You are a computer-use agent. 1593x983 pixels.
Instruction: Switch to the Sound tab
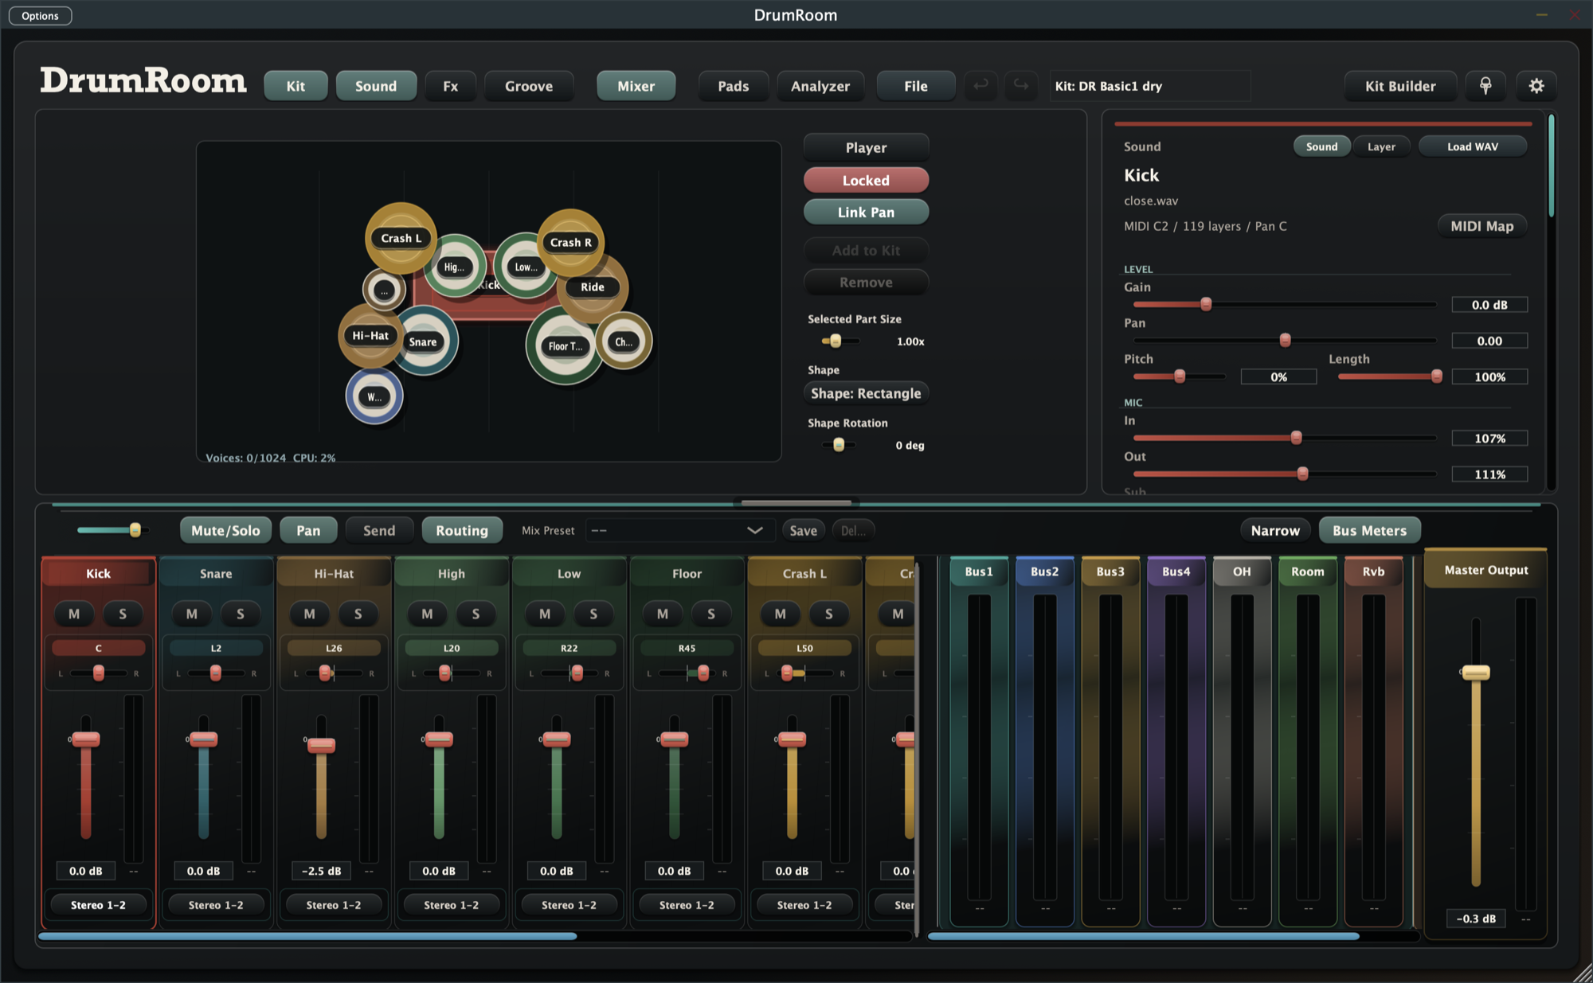(376, 86)
